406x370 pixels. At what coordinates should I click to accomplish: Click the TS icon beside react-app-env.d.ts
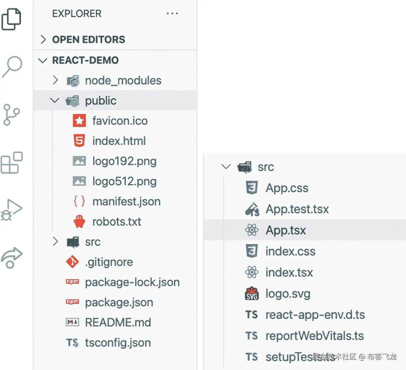[252, 315]
